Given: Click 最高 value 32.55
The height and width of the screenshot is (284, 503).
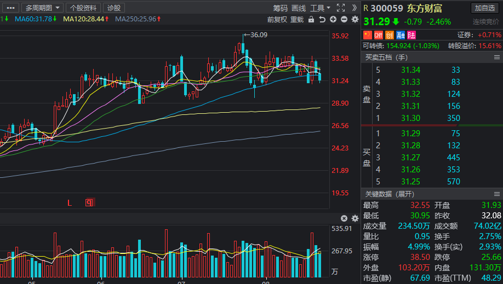Looking at the screenshot, I should [x=420, y=205].
